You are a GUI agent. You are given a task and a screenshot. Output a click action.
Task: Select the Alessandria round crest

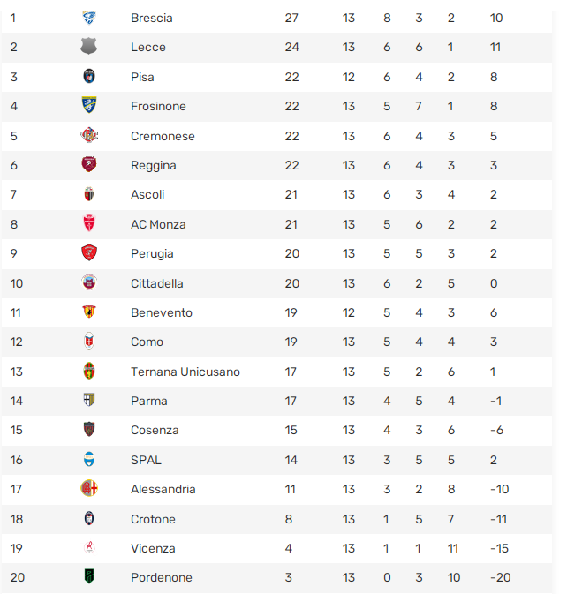[x=89, y=488]
